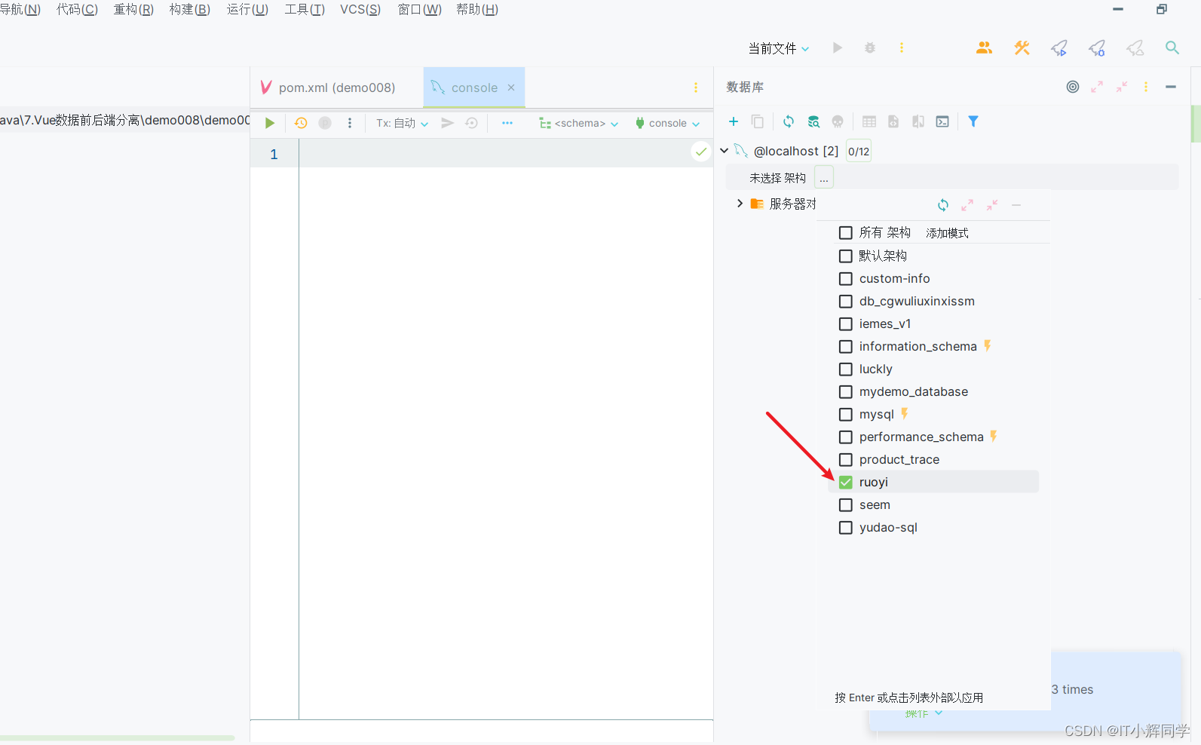The height and width of the screenshot is (745, 1201).
Task: Expand the 服务器对 folder node
Action: point(740,204)
